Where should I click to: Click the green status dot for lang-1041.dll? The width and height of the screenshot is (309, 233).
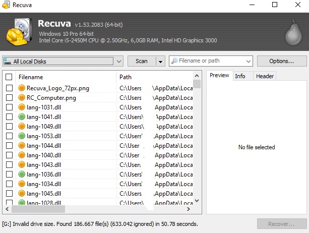pyautogui.click(x=22, y=116)
